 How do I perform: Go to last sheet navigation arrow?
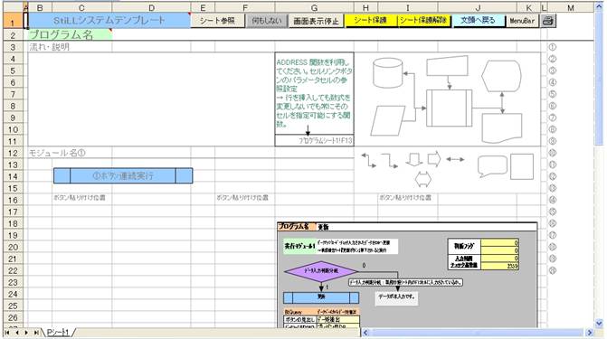coord(35,333)
